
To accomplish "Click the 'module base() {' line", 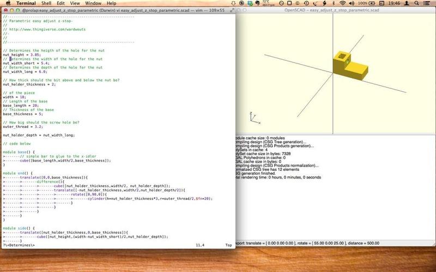I will pyautogui.click(x=19, y=152).
